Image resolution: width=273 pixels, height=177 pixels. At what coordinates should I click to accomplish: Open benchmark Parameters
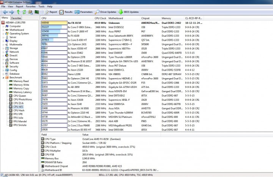(x=83, y=12)
